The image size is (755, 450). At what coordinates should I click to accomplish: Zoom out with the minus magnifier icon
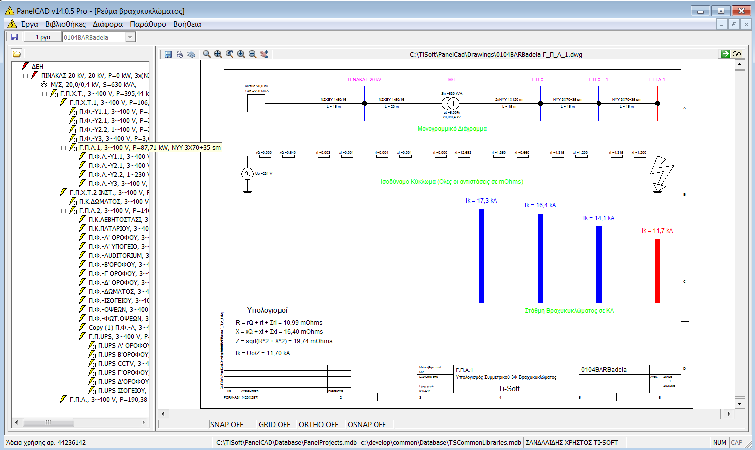[x=252, y=55]
